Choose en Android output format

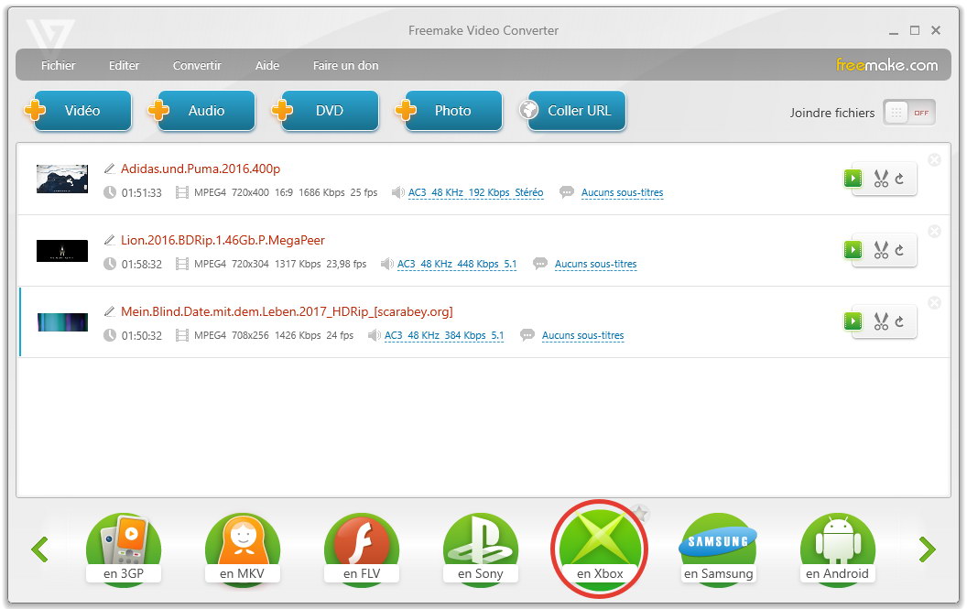(838, 549)
